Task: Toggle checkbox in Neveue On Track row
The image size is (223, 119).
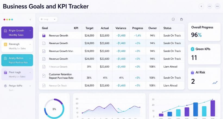Action: (44, 86)
